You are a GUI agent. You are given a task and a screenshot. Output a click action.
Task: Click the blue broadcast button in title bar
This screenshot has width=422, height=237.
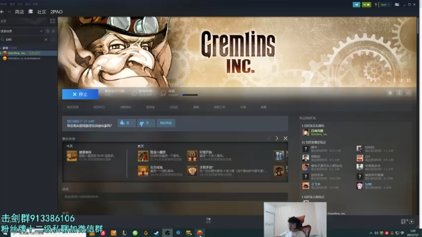tap(356, 5)
